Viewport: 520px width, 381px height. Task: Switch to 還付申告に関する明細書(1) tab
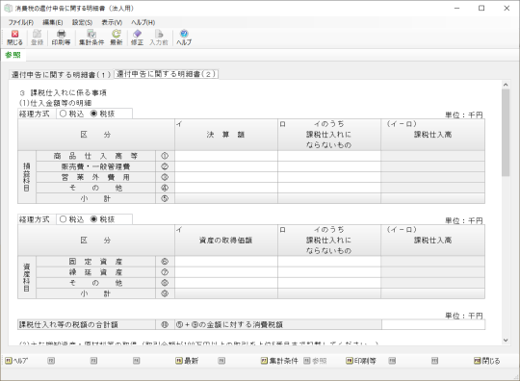coord(61,74)
